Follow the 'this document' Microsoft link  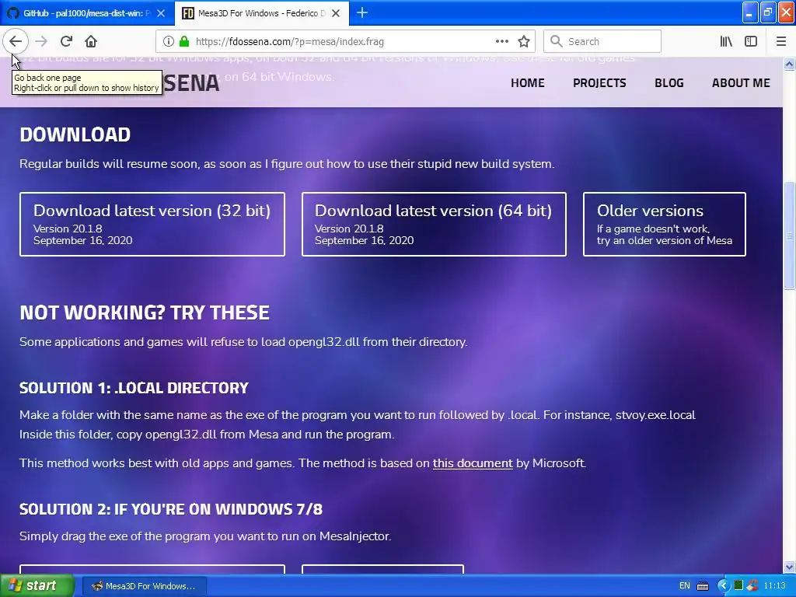[x=473, y=463]
